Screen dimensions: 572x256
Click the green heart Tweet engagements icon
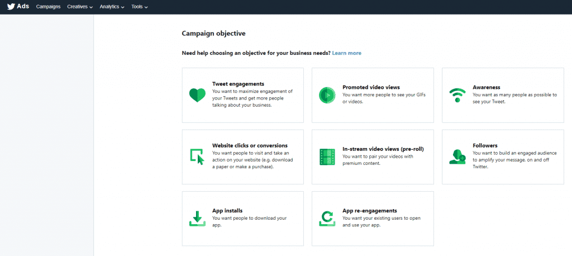pyautogui.click(x=197, y=95)
